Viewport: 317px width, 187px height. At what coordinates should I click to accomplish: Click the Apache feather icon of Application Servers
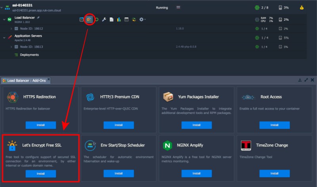10,37
